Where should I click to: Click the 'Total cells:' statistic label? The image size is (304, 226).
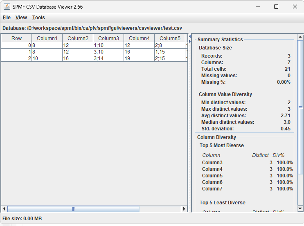[214, 69]
